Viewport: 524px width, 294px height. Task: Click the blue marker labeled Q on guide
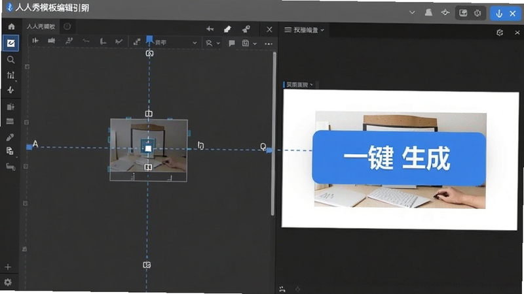[269, 150]
